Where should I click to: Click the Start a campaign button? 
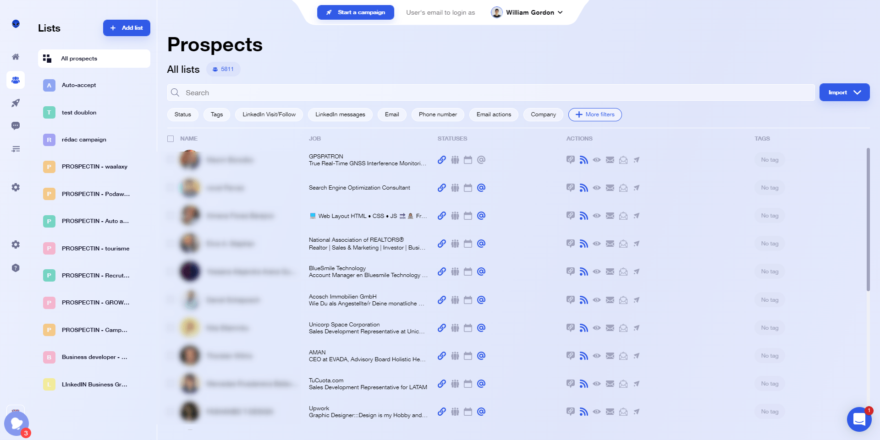(x=356, y=12)
